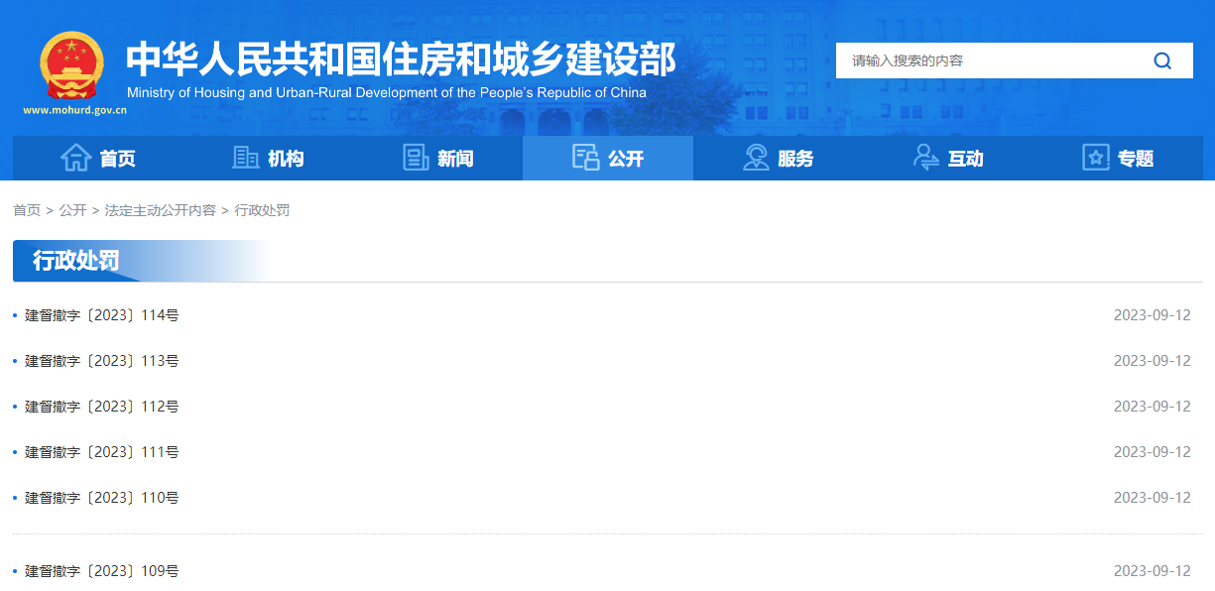The image size is (1215, 591).
Task: Open the 互动 navigation tab
Action: pos(948,158)
